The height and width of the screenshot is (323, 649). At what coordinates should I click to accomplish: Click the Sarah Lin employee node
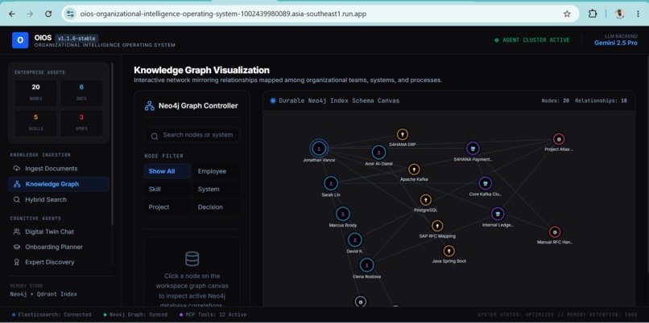coord(331,183)
